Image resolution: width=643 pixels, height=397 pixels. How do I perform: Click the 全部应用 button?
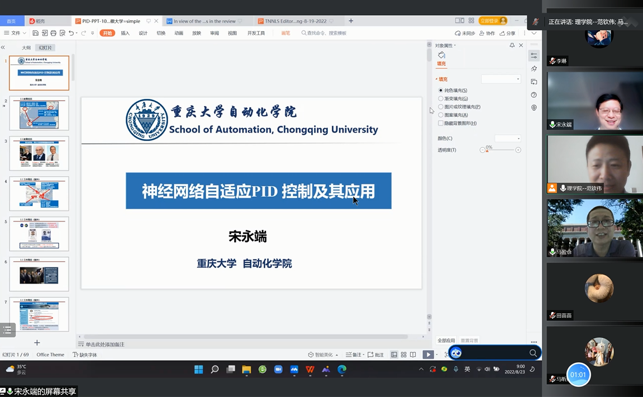click(446, 341)
